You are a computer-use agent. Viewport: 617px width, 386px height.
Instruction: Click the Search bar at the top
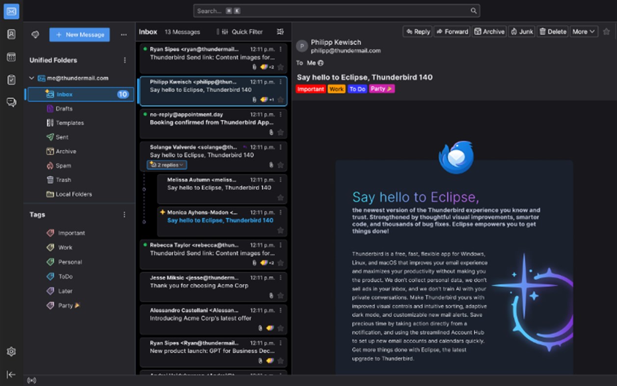[x=336, y=10]
